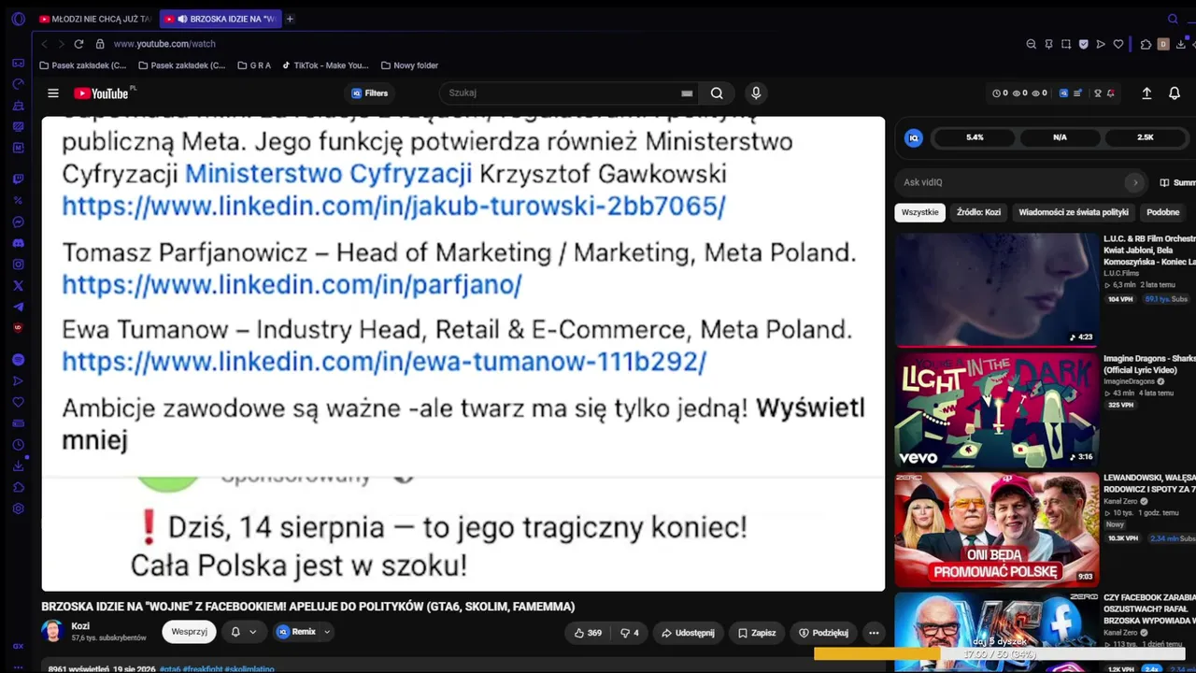Click the address bar showing www.youtube.com/watch

[x=164, y=44]
